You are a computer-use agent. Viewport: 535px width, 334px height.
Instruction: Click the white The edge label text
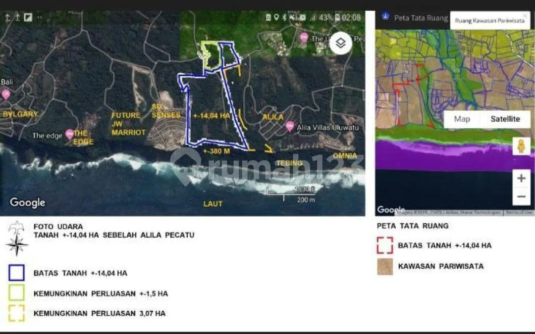[48, 136]
